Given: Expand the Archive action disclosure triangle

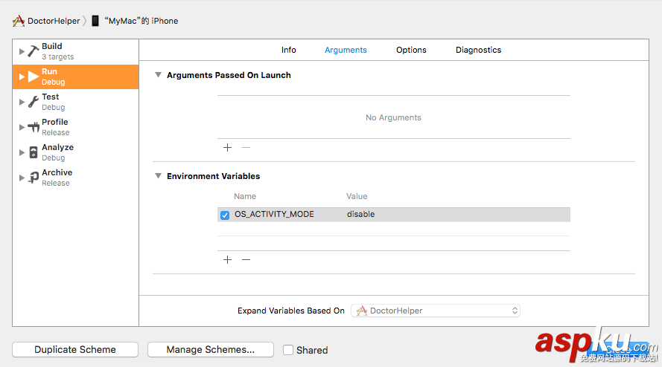Looking at the screenshot, I should point(22,178).
